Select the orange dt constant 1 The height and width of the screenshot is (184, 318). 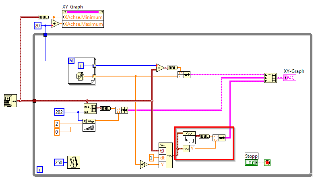(151, 157)
